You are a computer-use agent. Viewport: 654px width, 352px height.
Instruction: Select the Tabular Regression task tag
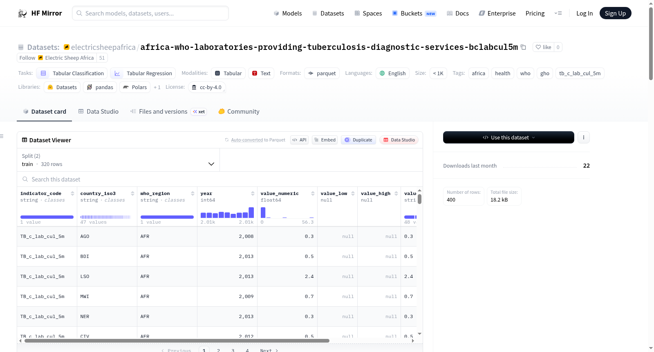coord(143,73)
